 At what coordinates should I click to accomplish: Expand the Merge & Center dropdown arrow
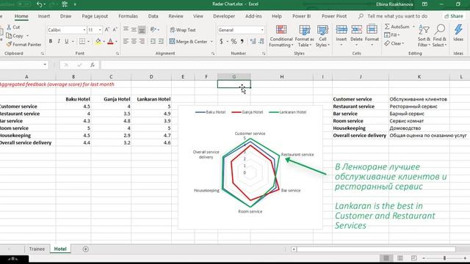[x=211, y=42]
